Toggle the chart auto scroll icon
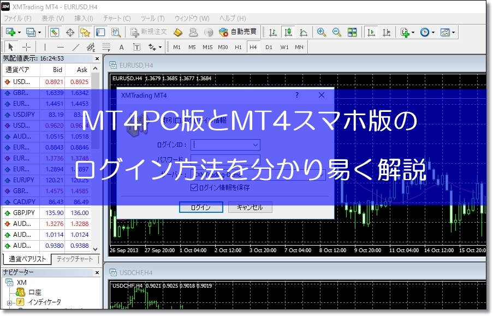This screenshot has height=316, width=493. click(x=371, y=32)
